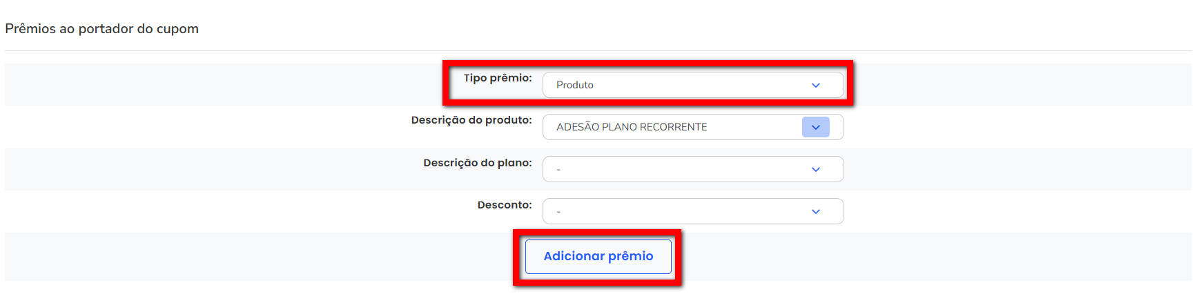This screenshot has height=303, width=1199.
Task: Click the selected value "Produto"
Action: pos(574,85)
